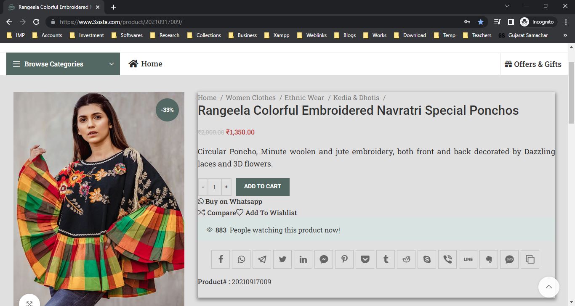The height and width of the screenshot is (306, 575).
Task: Share product via SMS
Action: (x=509, y=259)
